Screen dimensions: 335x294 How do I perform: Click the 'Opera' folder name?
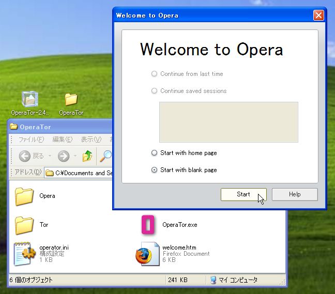pyautogui.click(x=47, y=196)
